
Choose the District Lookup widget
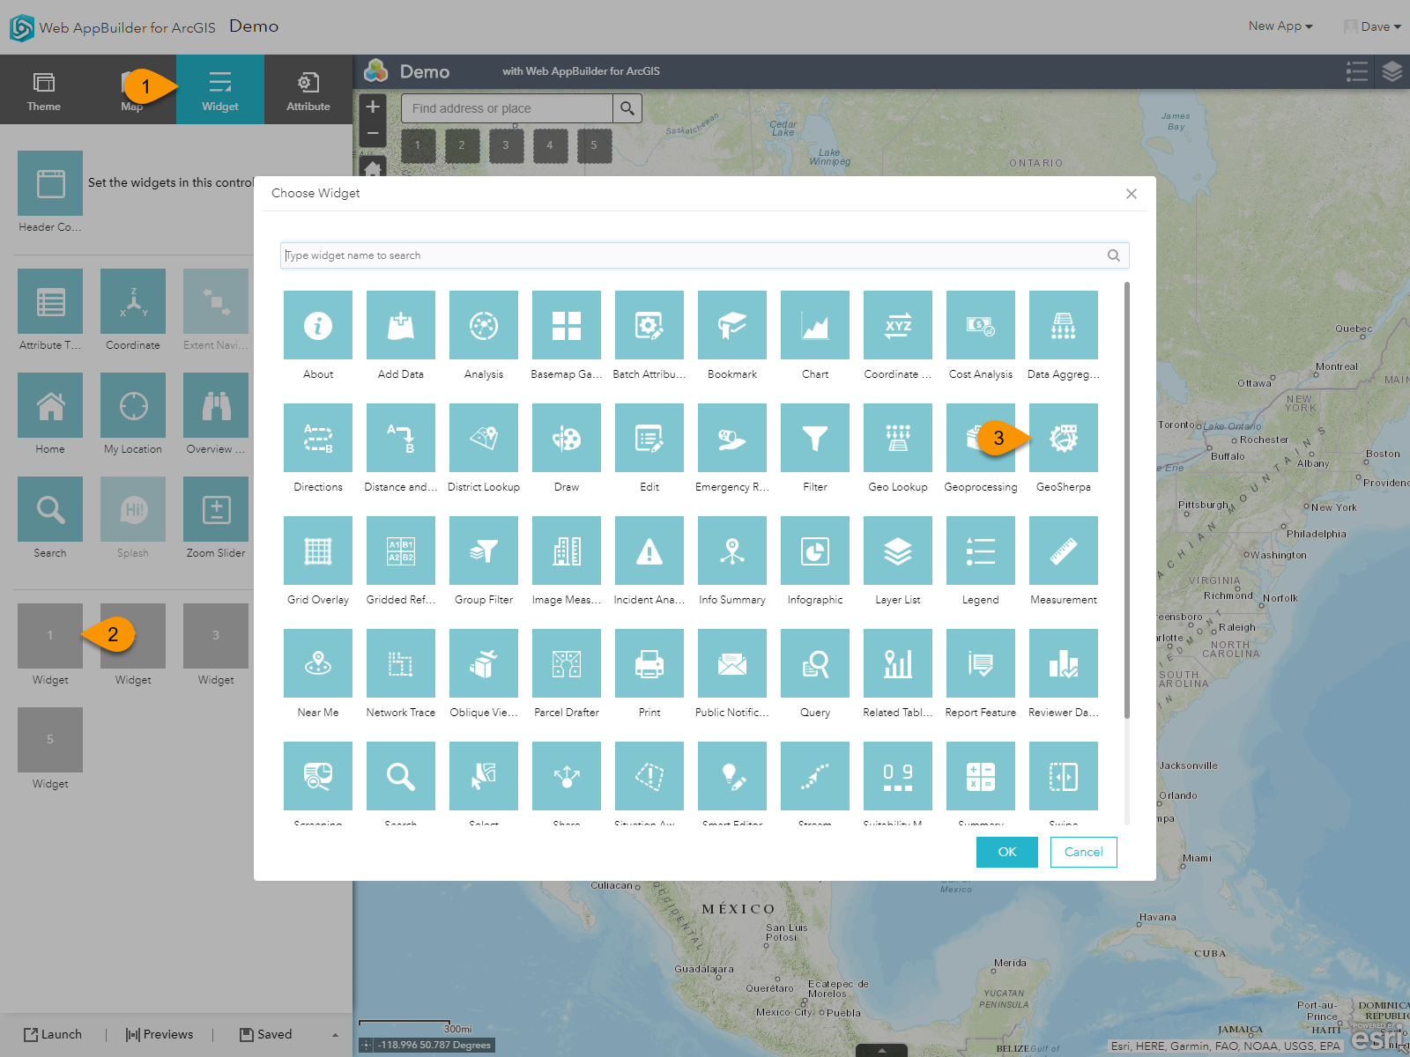click(484, 438)
